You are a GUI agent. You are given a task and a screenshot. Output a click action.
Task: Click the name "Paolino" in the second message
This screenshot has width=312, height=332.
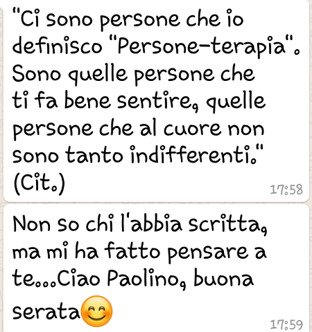pyautogui.click(x=146, y=279)
